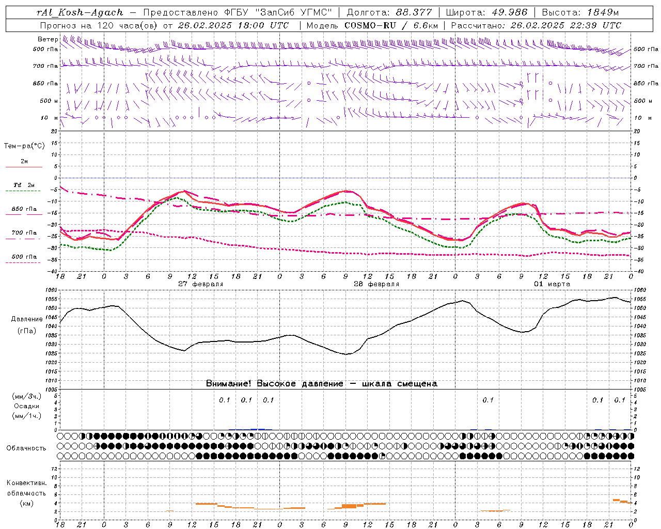
Task: Click the station name rAl_Kosh-Agach
Action: coord(81,12)
